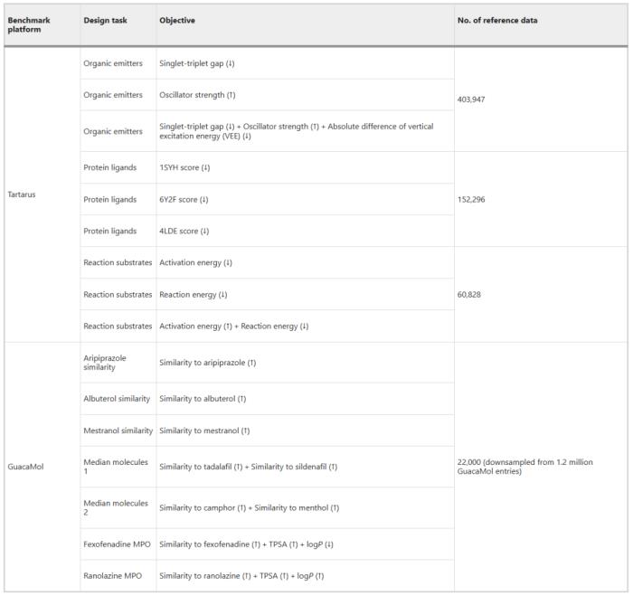The width and height of the screenshot is (633, 596).
Task: Select the Fexofenadine MPO task cell
Action: pos(117,544)
